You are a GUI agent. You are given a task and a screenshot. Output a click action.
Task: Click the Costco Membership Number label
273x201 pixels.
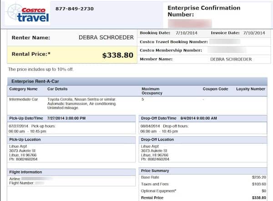[171, 51]
